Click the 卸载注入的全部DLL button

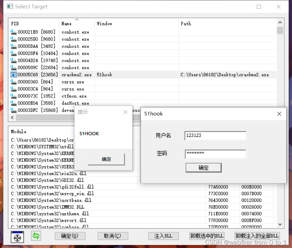[257, 236]
